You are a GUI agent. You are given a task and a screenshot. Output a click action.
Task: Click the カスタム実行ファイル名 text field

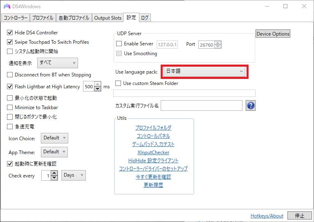[201, 106]
